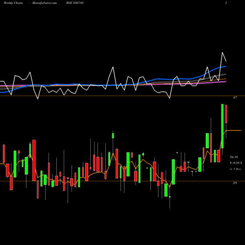Viewport: 245px width, 245px height.
Task: Click the '34.18' current price value
Action: (234, 157)
